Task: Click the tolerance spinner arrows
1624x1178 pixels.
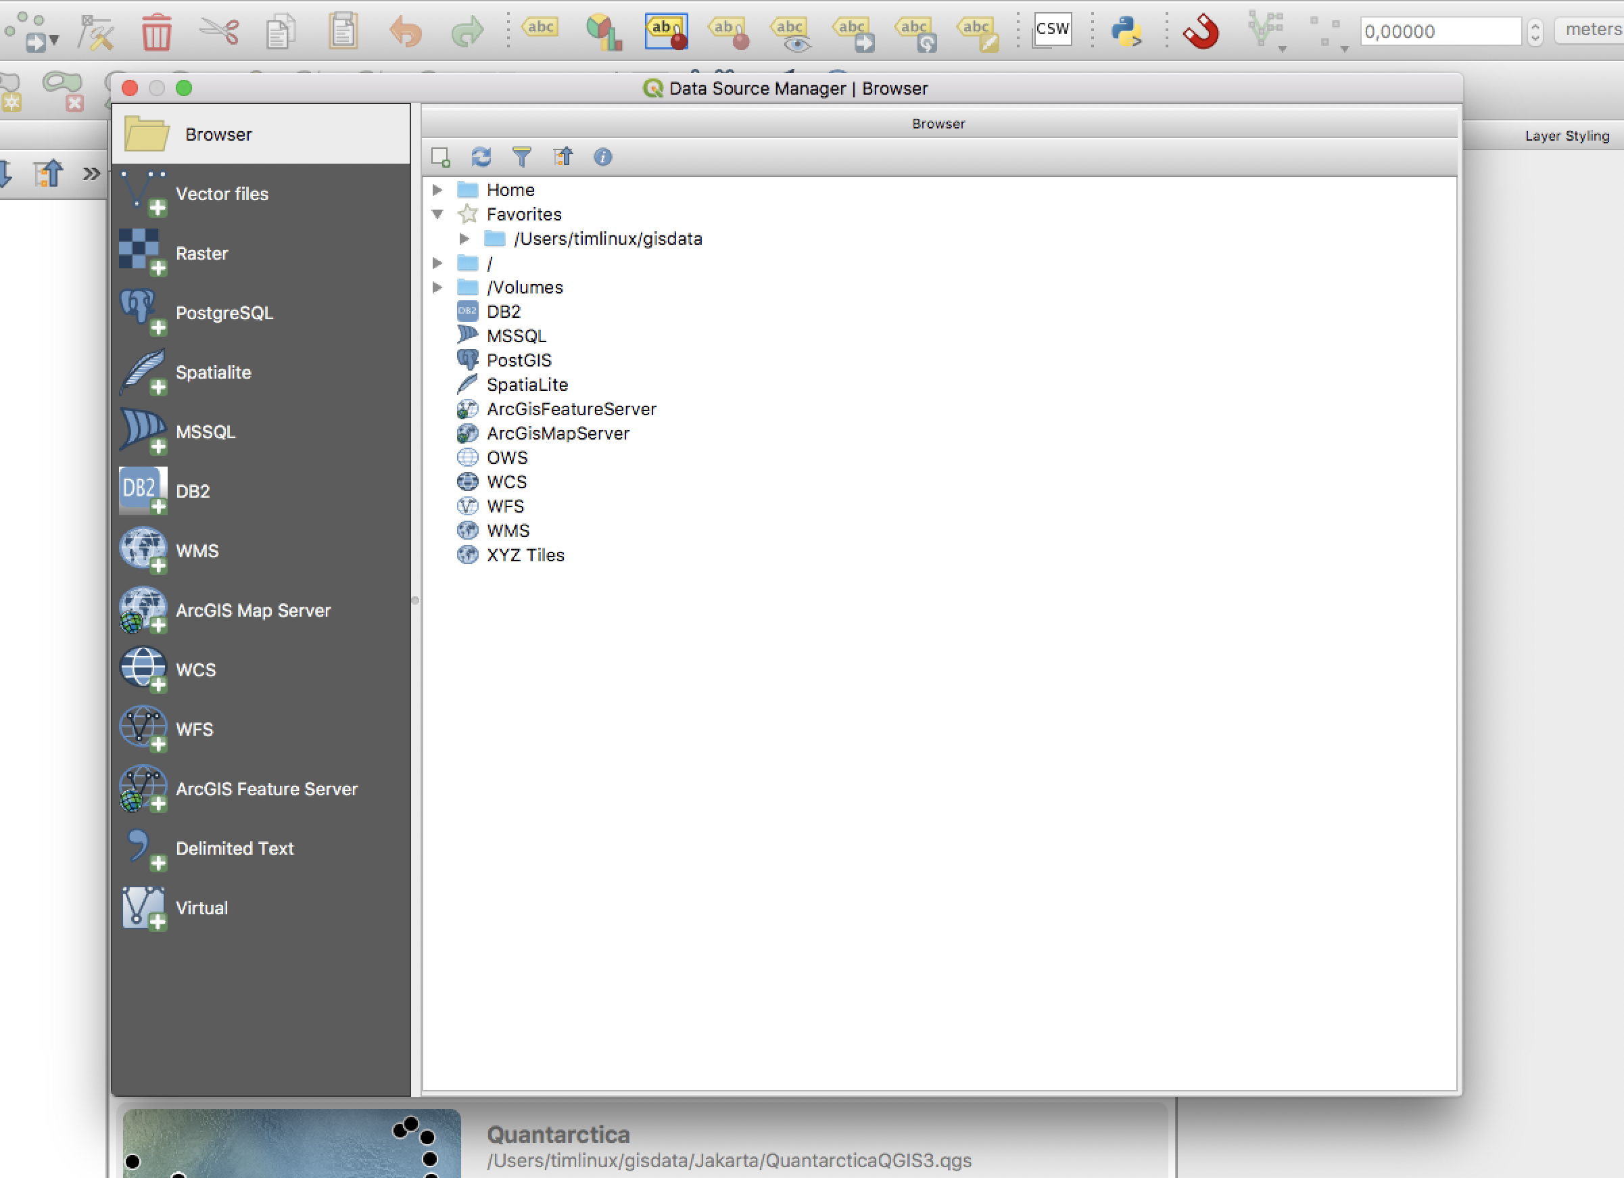Action: [x=1535, y=31]
